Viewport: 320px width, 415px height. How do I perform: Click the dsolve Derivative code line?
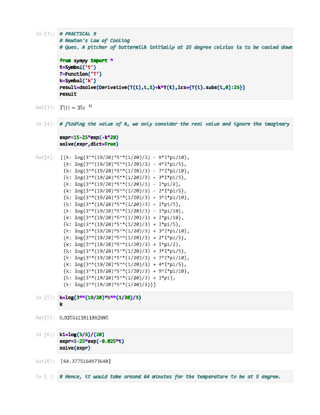click(x=152, y=87)
